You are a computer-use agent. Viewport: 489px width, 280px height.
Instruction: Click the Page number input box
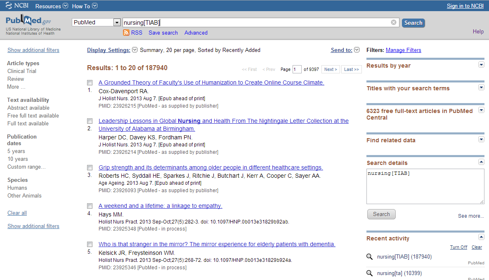pos(297,70)
